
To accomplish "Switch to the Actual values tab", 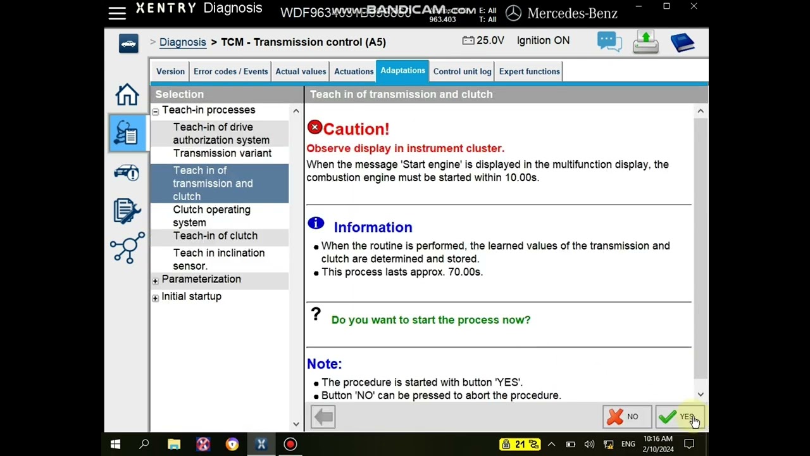I will pyautogui.click(x=301, y=72).
